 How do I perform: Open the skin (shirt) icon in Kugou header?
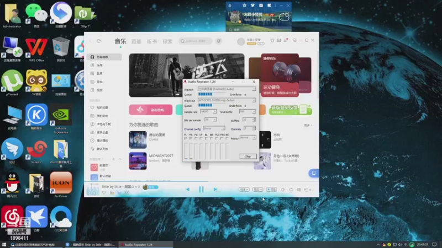(272, 40)
